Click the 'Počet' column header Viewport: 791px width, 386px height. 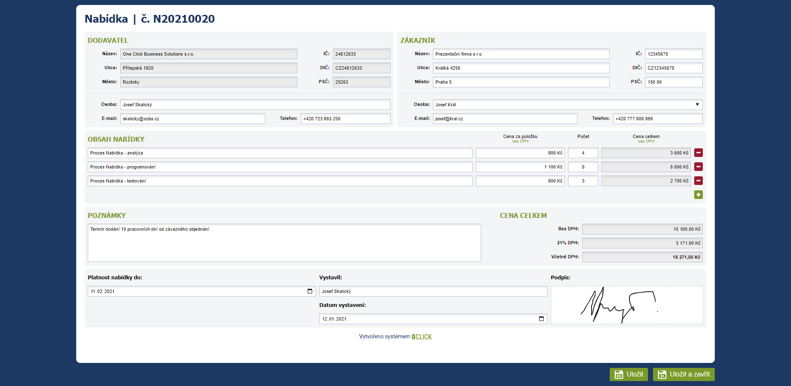(583, 136)
